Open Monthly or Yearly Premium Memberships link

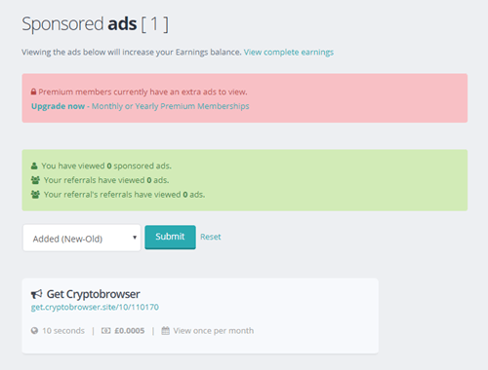171,106
